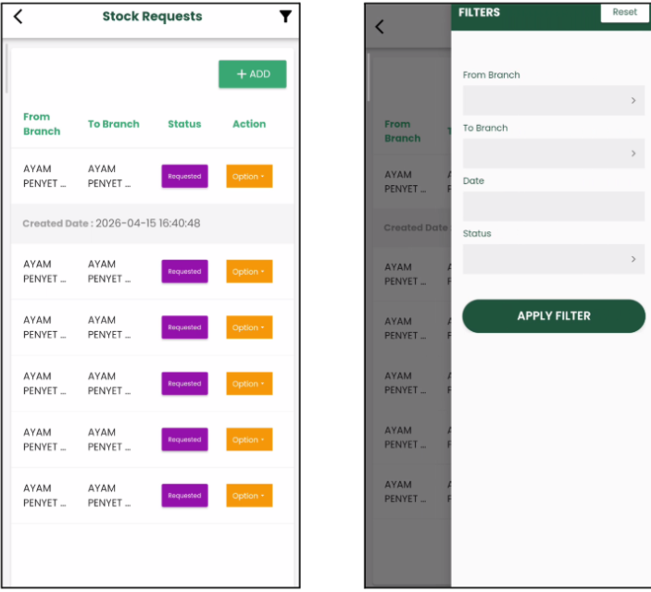Screen dimensions: 651x592
Task: Click the Requested badge in the last row
Action: click(x=184, y=496)
